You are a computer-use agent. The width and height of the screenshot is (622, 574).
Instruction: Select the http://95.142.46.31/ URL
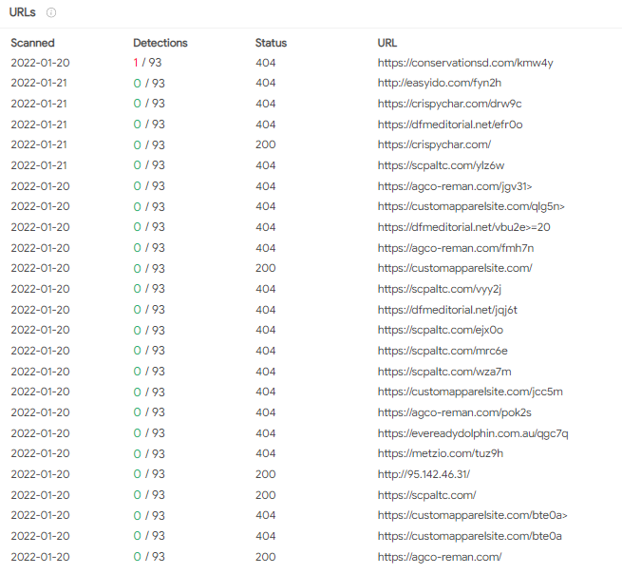(424, 474)
